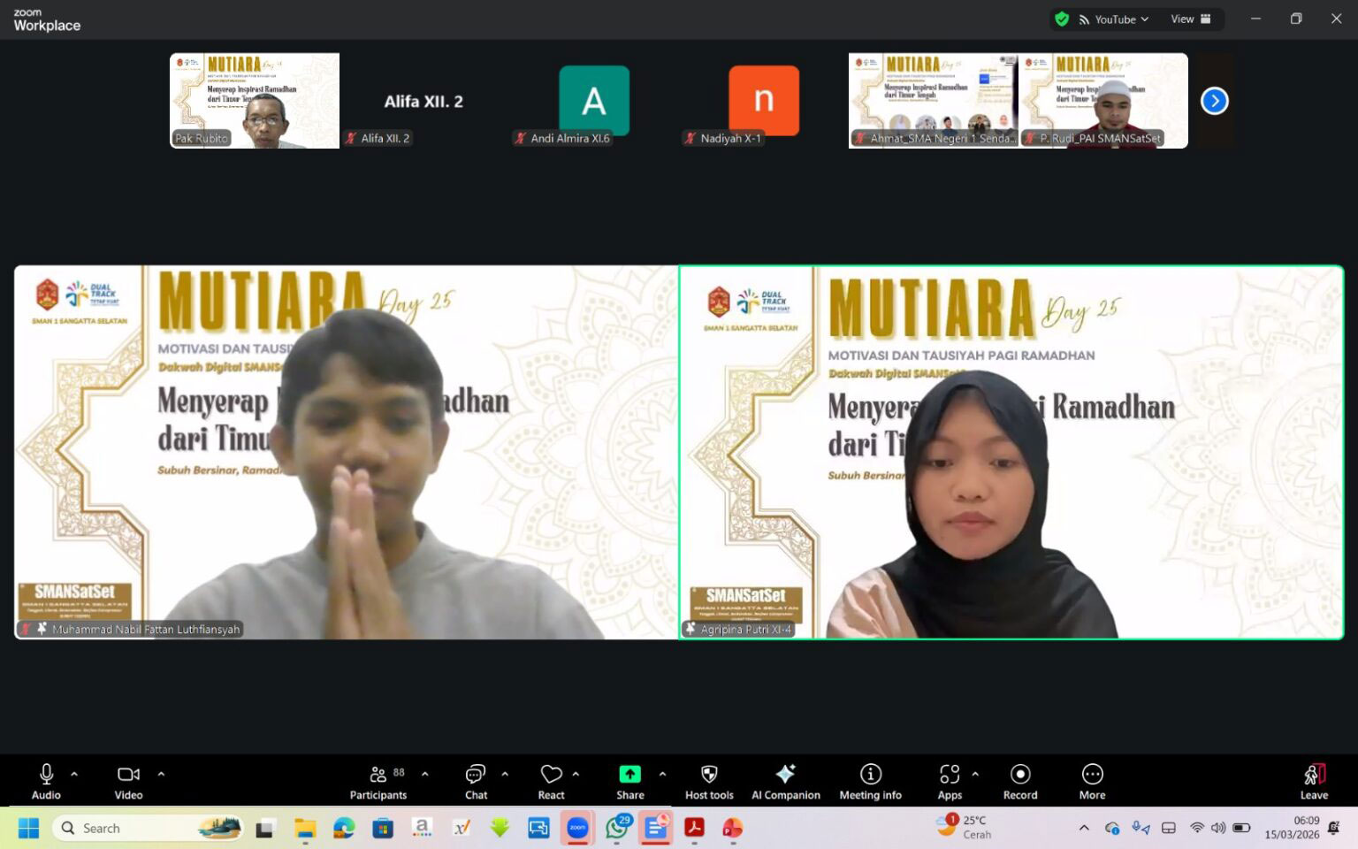1358x849 pixels.
Task: Toggle camera with Video button
Action: (x=128, y=781)
